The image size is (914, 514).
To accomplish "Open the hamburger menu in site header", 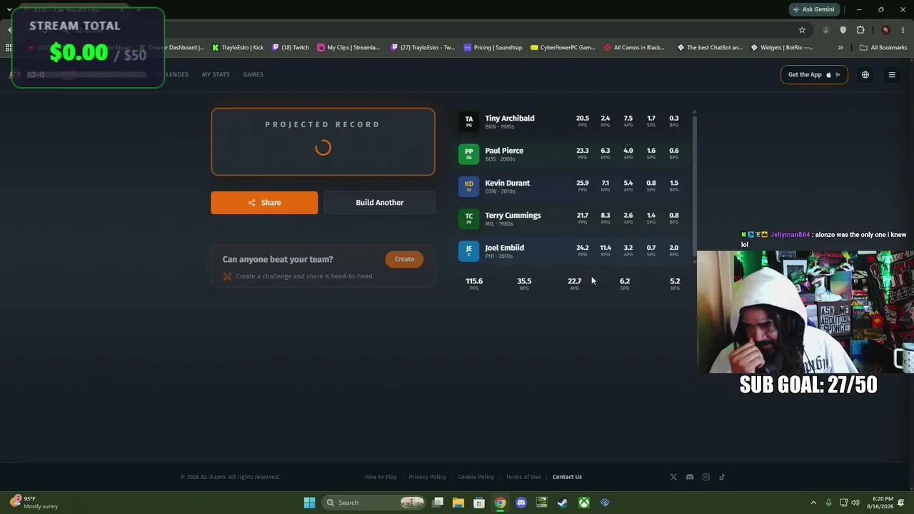I will click(892, 75).
